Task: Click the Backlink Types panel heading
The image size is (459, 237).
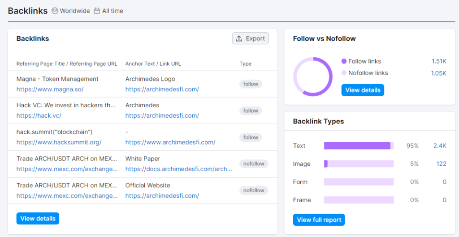Action: 319,122
